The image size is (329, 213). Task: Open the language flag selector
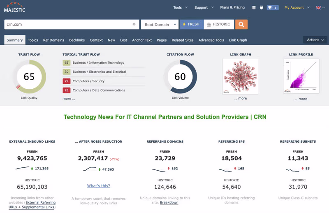click(320, 7)
